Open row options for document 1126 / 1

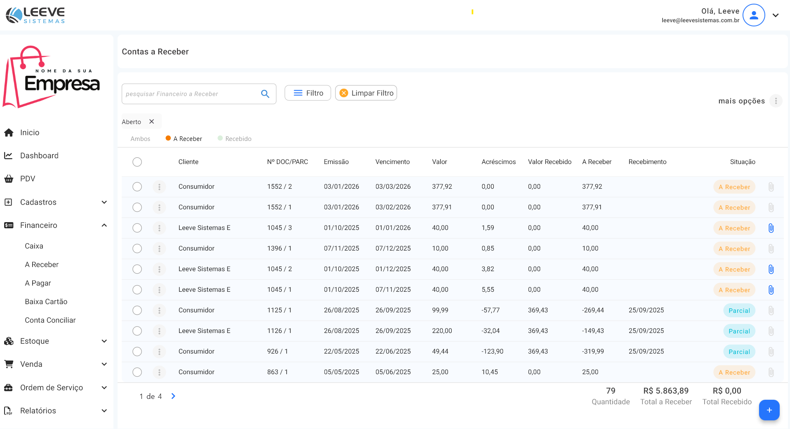coord(159,331)
